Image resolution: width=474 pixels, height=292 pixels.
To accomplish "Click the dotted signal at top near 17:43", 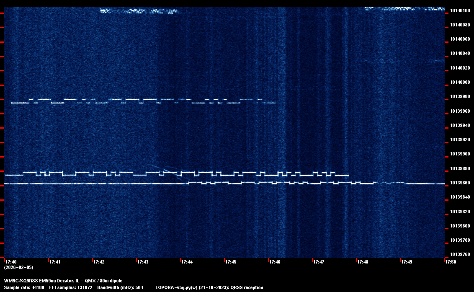I will coord(139,11).
